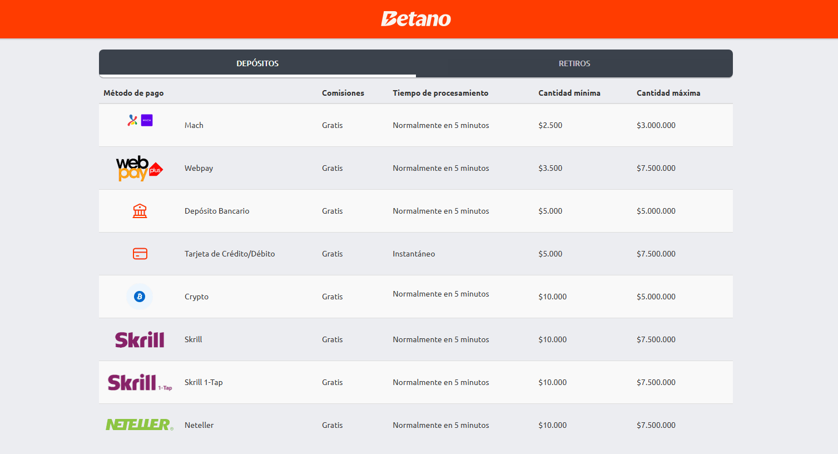This screenshot has height=454, width=838.
Task: Select the Webpay method label
Action: click(199, 168)
